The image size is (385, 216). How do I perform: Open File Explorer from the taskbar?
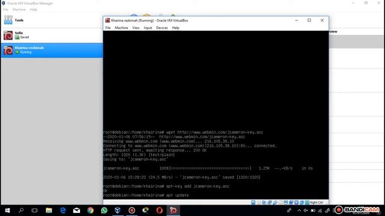pos(49,211)
